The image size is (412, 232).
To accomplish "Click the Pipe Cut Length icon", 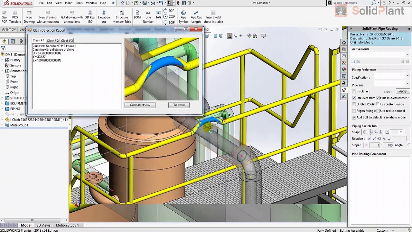I will (x=196, y=13).
